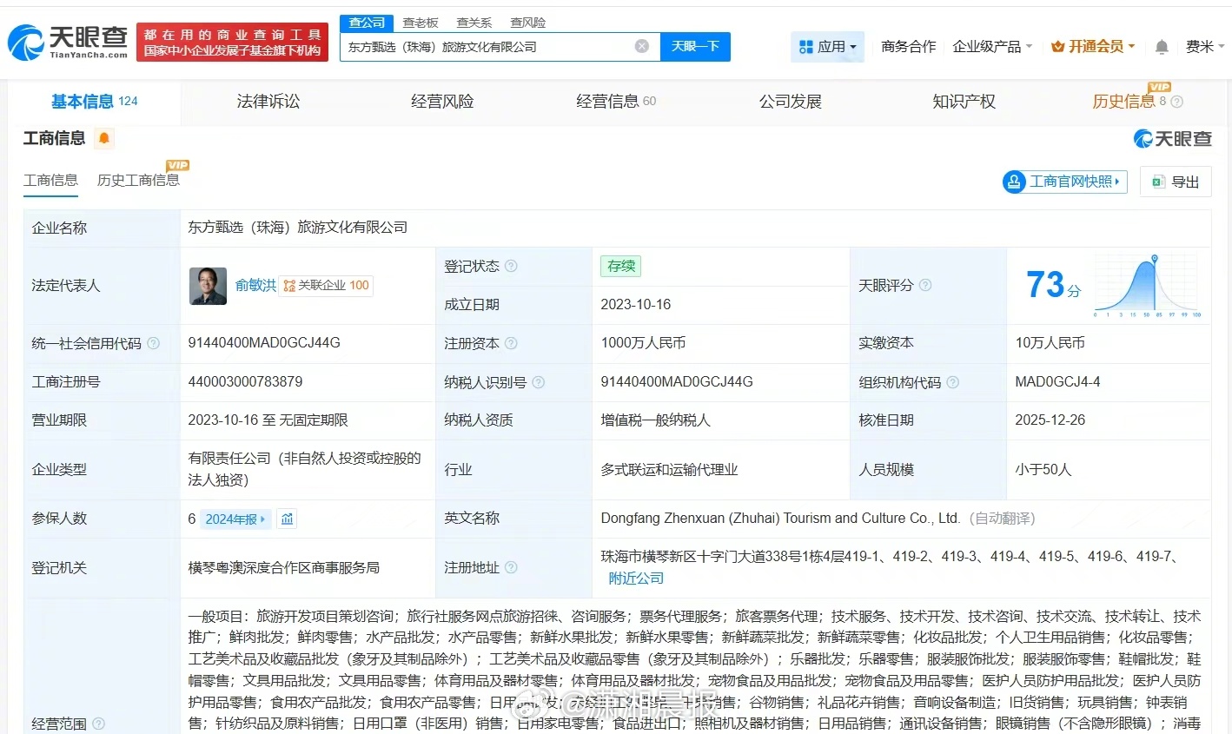Click help icon next to 天眼评分
The height and width of the screenshot is (734, 1232).
pyautogui.click(x=925, y=285)
